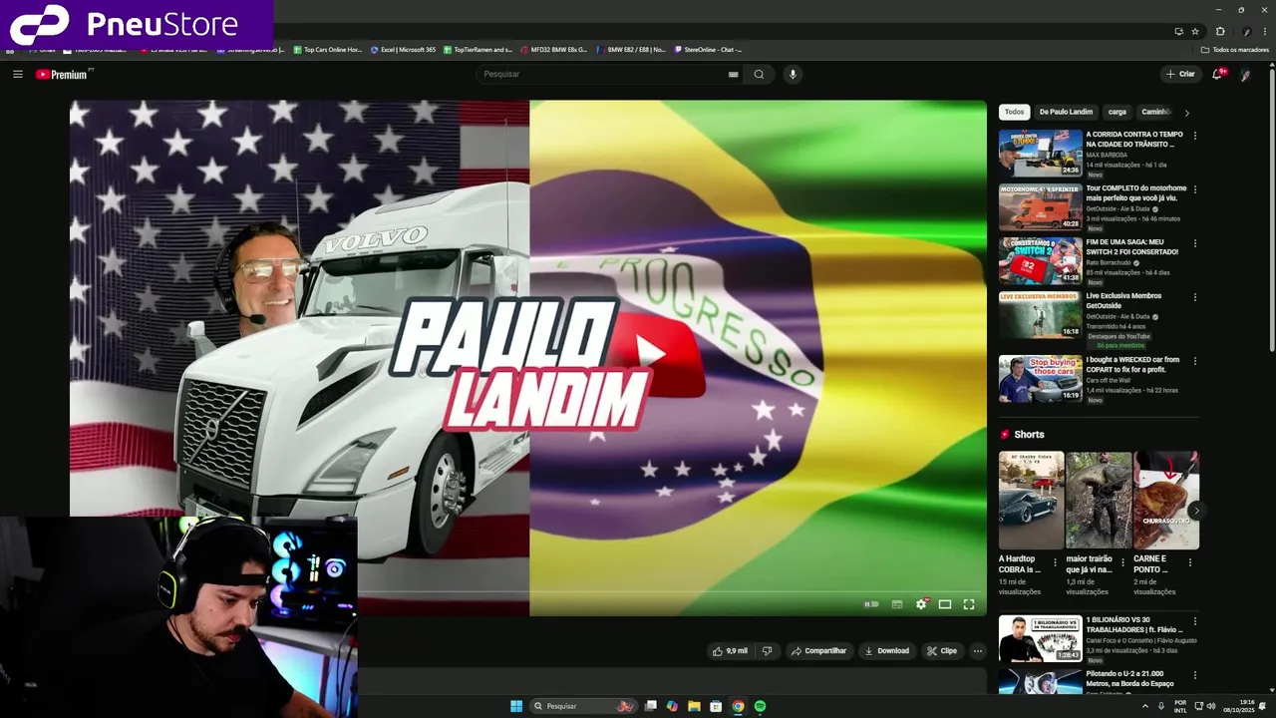
Task: Select the Caminhõ... filter chip
Action: click(1155, 112)
